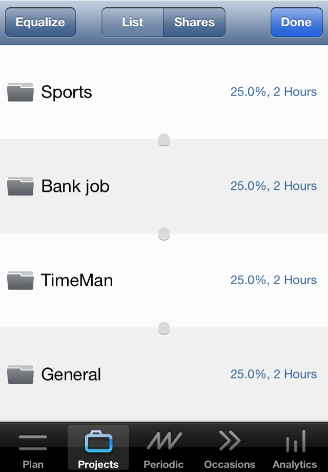Open the Bank job folder icon
328x472 pixels.
20,185
